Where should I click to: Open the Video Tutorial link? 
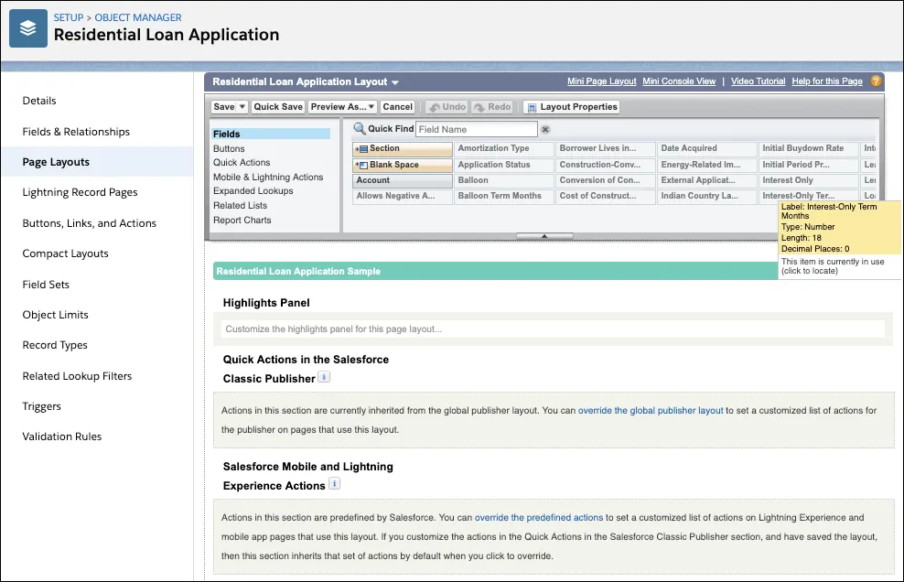click(758, 81)
